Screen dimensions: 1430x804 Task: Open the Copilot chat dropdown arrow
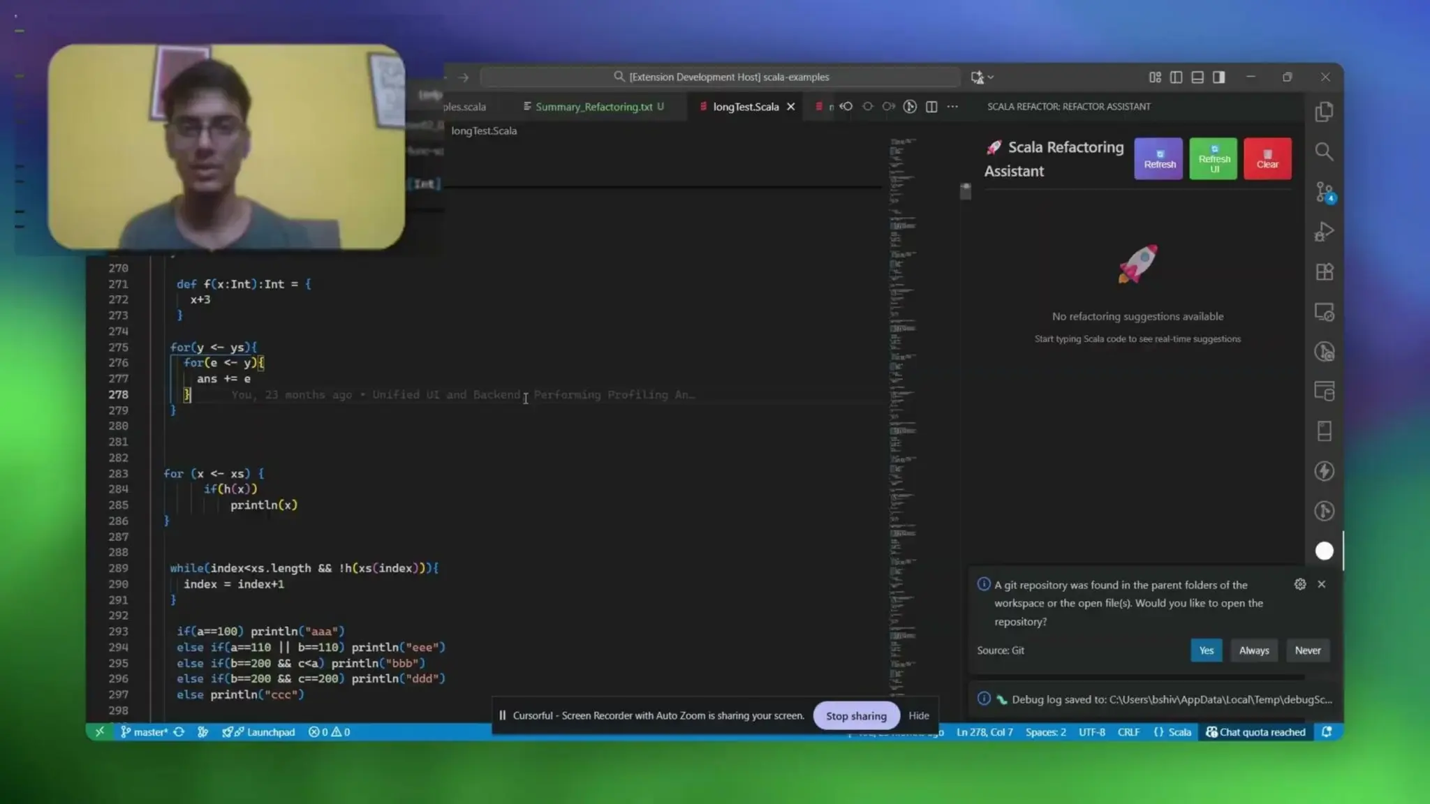991,77
